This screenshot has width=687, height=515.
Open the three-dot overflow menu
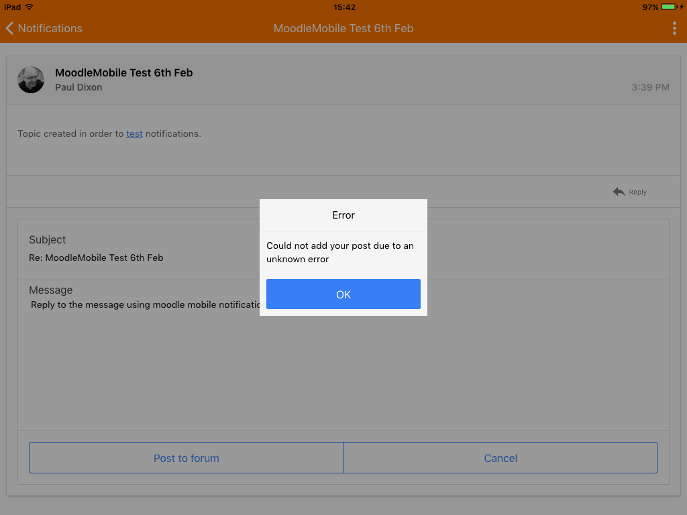point(674,28)
